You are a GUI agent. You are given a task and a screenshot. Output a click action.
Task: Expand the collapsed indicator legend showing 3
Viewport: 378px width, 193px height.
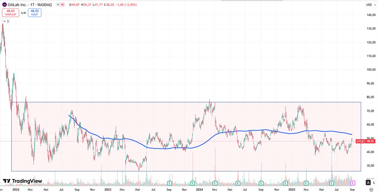click(x=6, y=21)
